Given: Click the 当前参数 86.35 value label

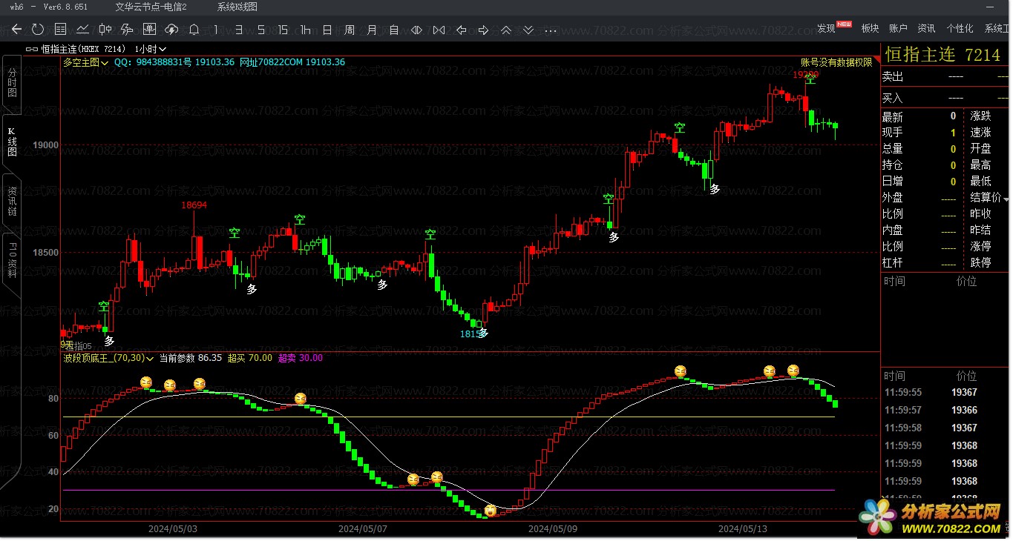Looking at the screenshot, I should pos(191,358).
